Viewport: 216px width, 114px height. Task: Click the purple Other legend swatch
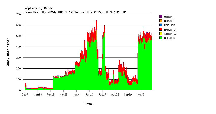[x=161, y=17]
